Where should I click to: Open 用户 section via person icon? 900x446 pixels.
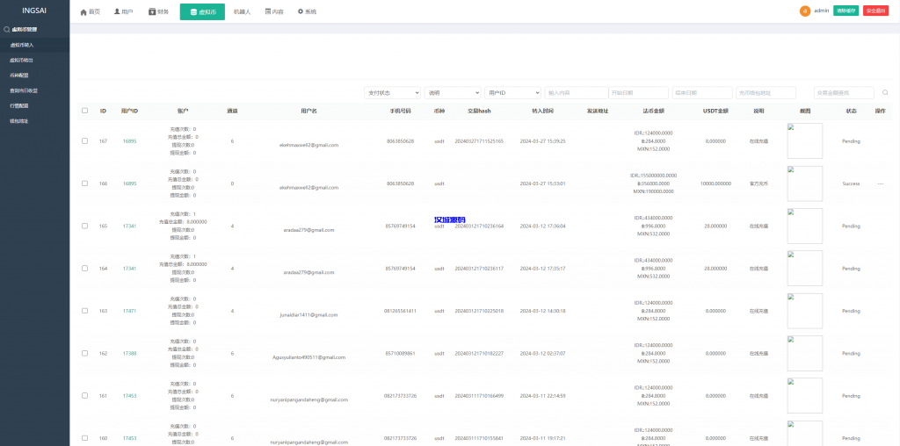tap(117, 12)
